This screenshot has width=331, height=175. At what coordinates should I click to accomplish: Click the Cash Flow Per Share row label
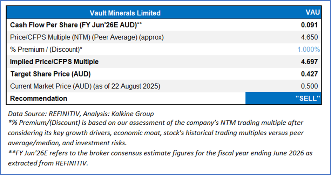(x=76, y=25)
